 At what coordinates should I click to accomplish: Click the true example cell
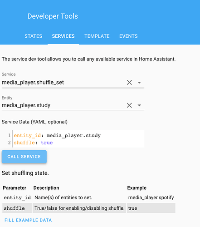(151, 208)
